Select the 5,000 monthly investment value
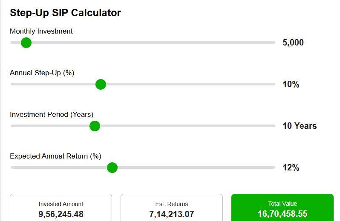Image resolution: width=340 pixels, height=221 pixels. point(293,42)
